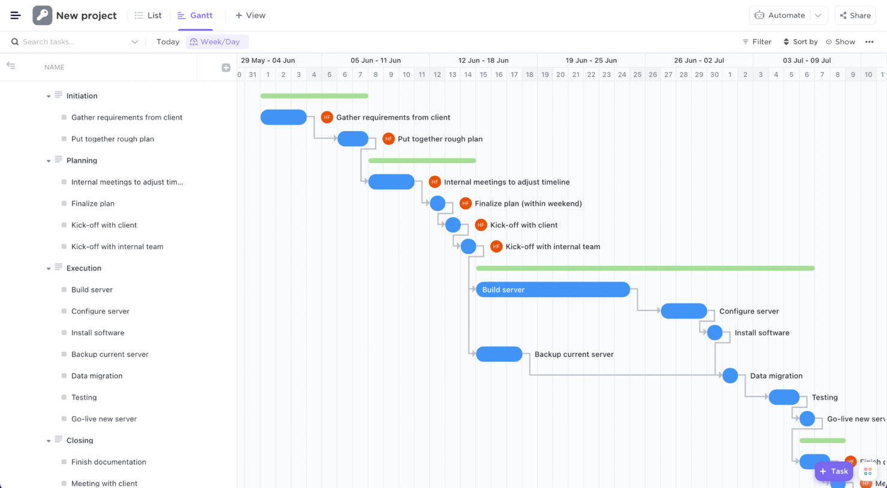Click the apps grid icon near Task button
887x488 pixels.
[868, 472]
